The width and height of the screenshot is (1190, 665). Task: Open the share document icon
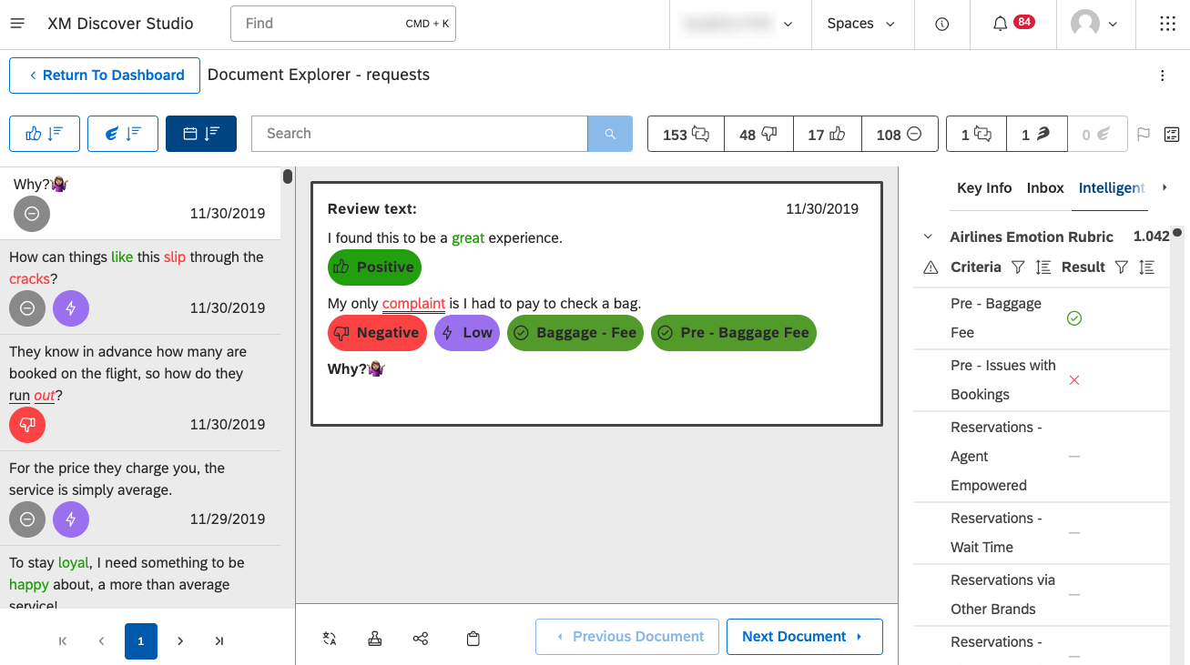coord(421,638)
